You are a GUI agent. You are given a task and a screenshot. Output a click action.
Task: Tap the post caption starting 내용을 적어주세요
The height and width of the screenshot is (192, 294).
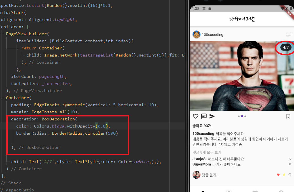coord(240,142)
